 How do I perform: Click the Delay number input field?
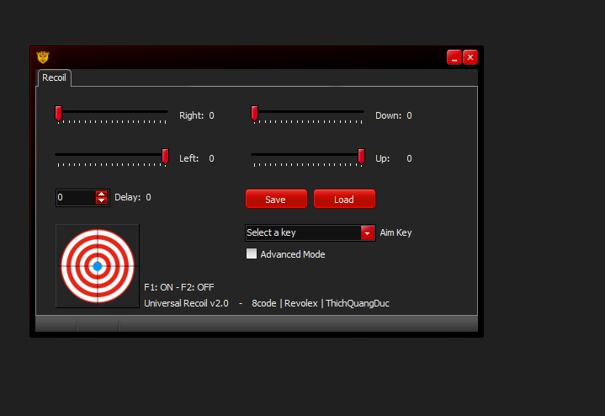[x=75, y=198]
